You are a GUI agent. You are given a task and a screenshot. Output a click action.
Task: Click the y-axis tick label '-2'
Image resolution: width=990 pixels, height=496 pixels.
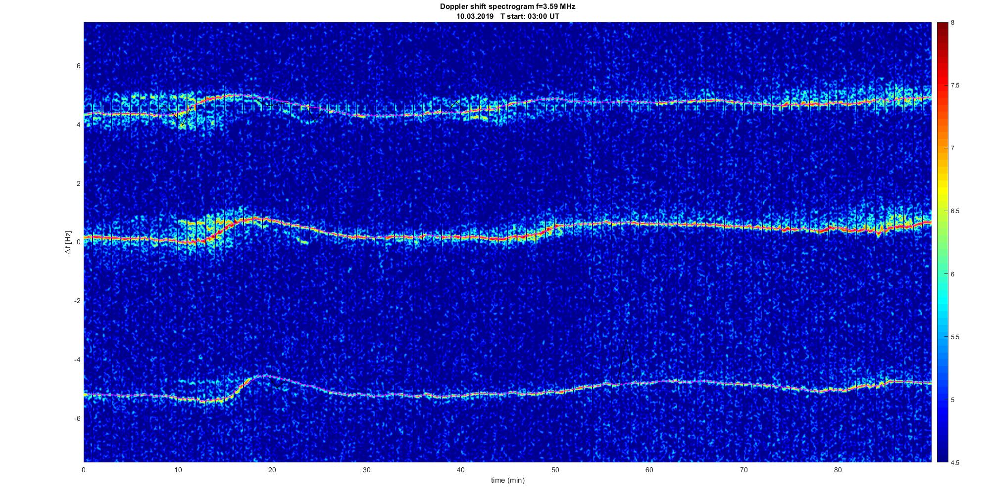(78, 301)
